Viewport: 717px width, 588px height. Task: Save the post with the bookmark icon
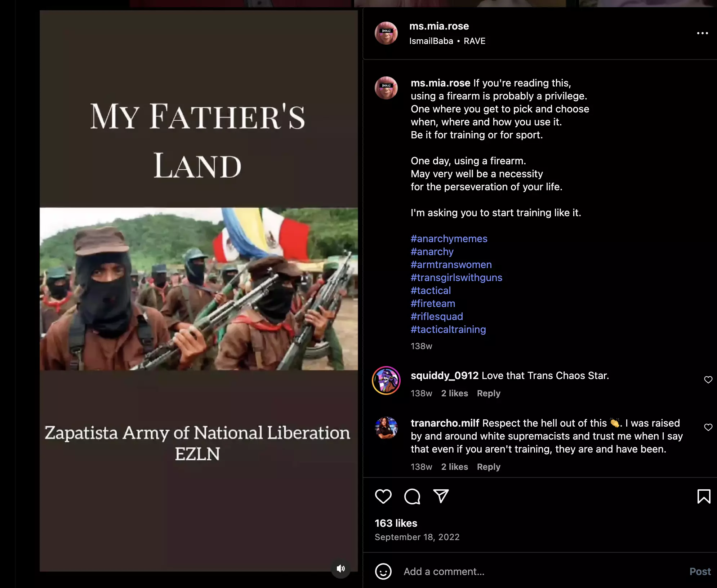[704, 496]
